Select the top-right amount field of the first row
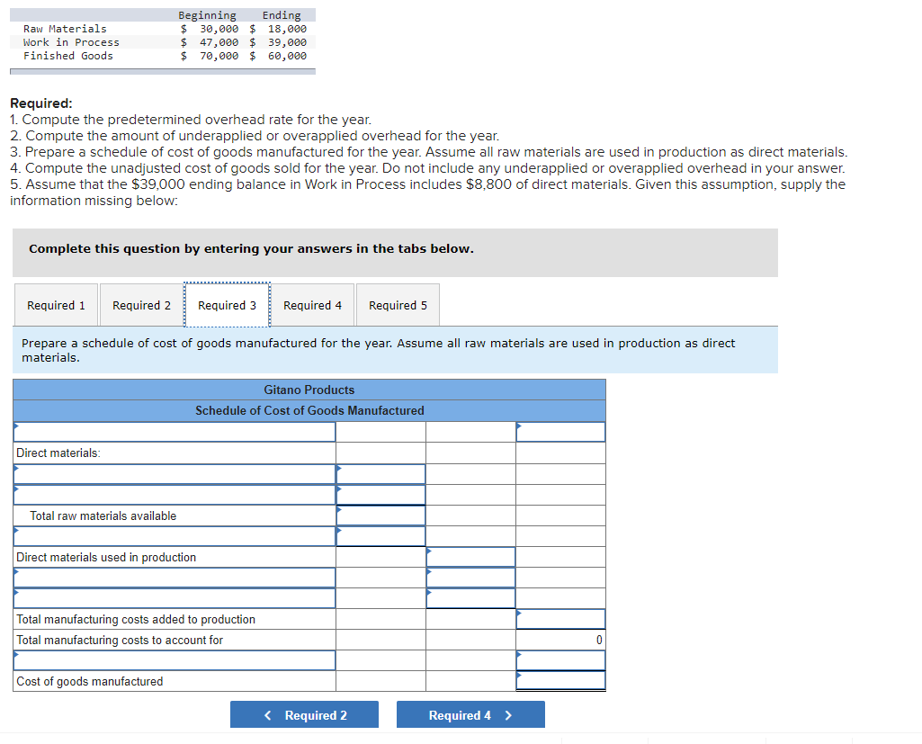The image size is (922, 744). [x=560, y=433]
